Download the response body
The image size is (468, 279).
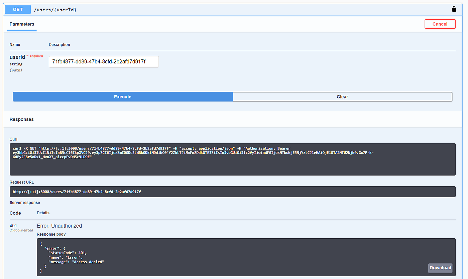tap(440, 268)
